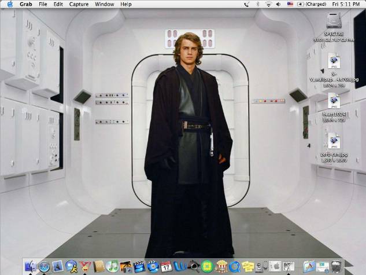This screenshot has height=275, width=366.
Task: Open the volume control in menu bar
Action: [x=278, y=4]
